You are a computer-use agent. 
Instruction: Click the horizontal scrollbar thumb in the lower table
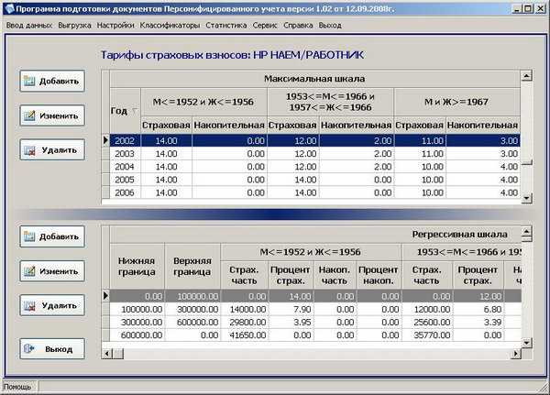click(118, 354)
